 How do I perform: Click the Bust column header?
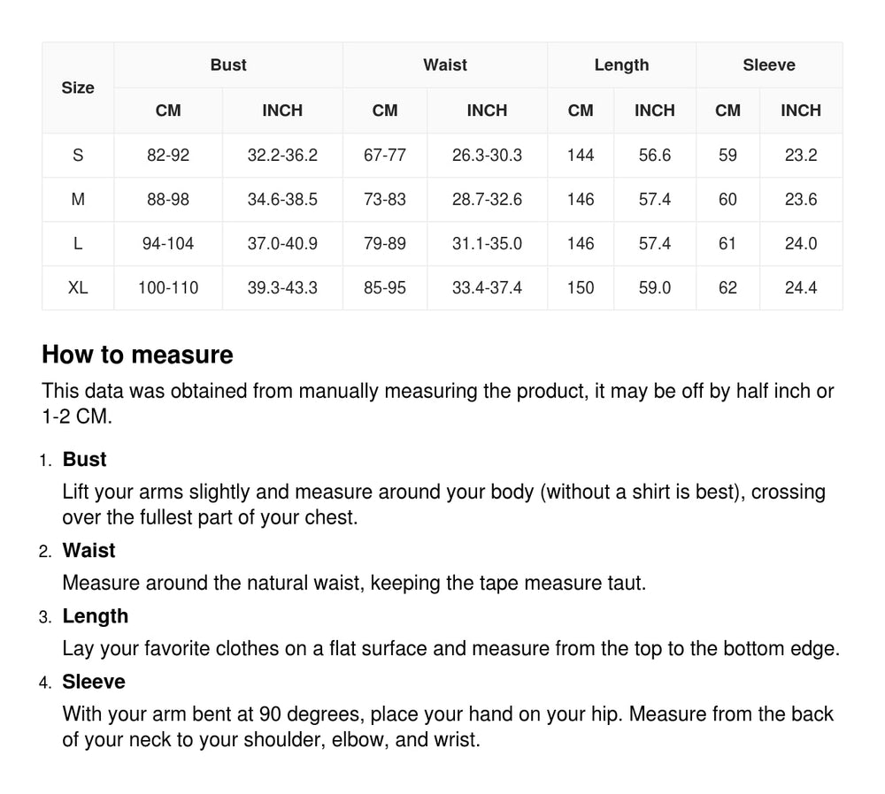pyautogui.click(x=228, y=65)
